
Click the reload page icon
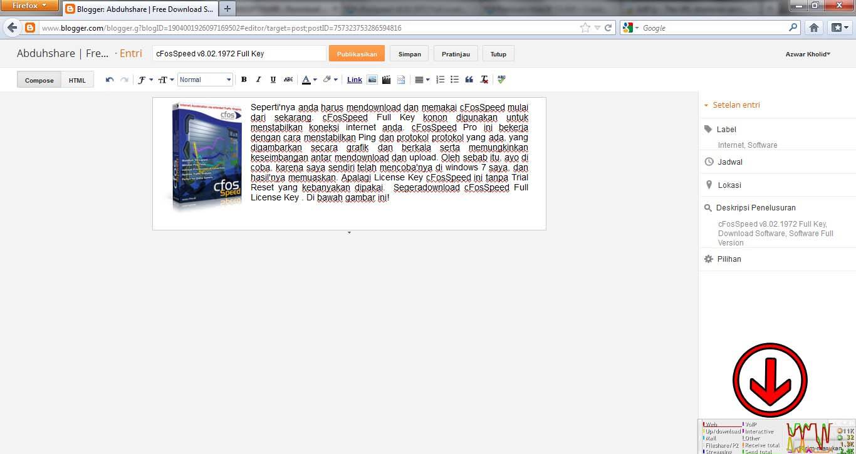(x=608, y=28)
